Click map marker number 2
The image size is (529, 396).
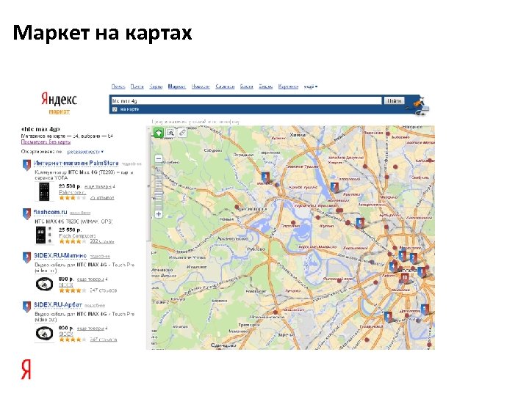click(x=413, y=258)
